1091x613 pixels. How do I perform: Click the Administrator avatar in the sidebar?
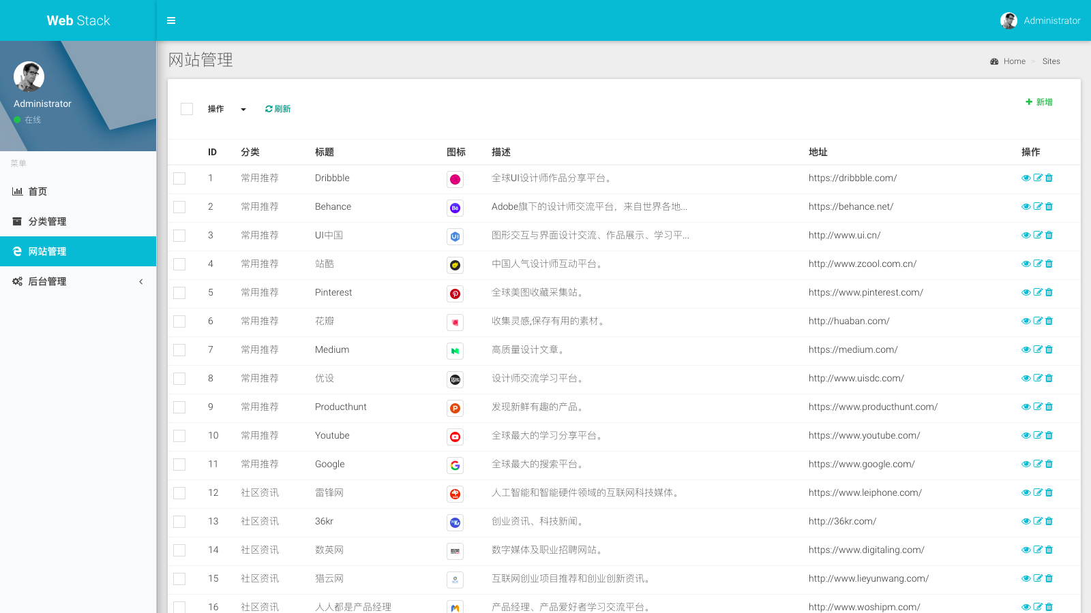pos(28,76)
